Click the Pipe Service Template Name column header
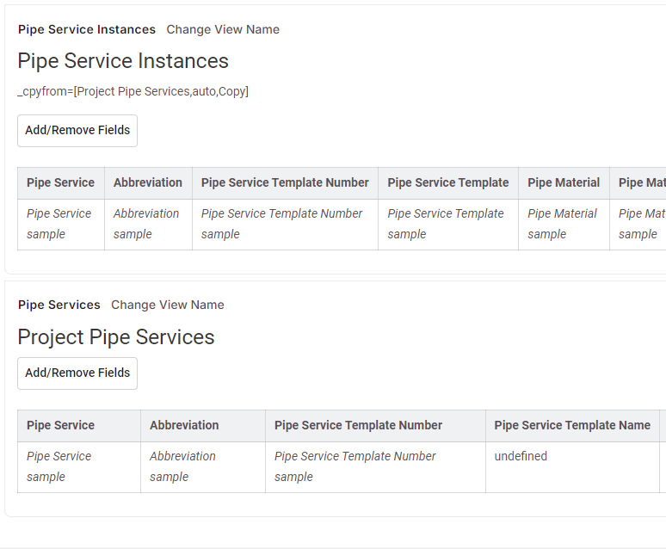This screenshot has height=549, width=666. [572, 425]
